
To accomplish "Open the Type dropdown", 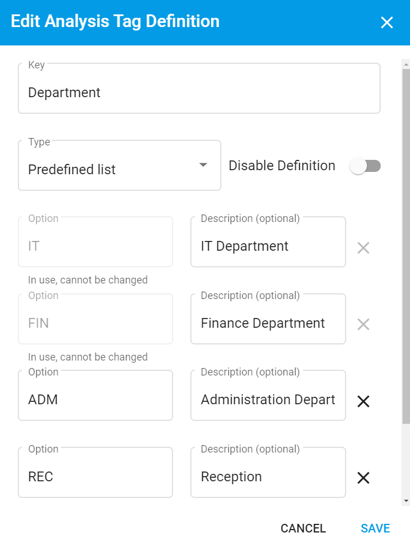I will (x=120, y=165).
